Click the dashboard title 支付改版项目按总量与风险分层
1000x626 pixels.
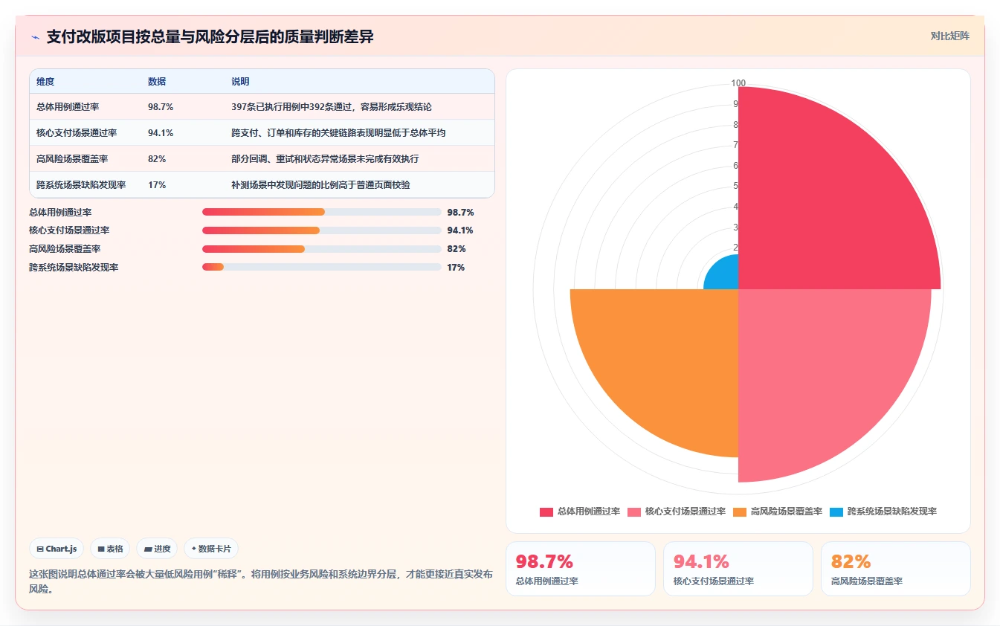click(210, 36)
